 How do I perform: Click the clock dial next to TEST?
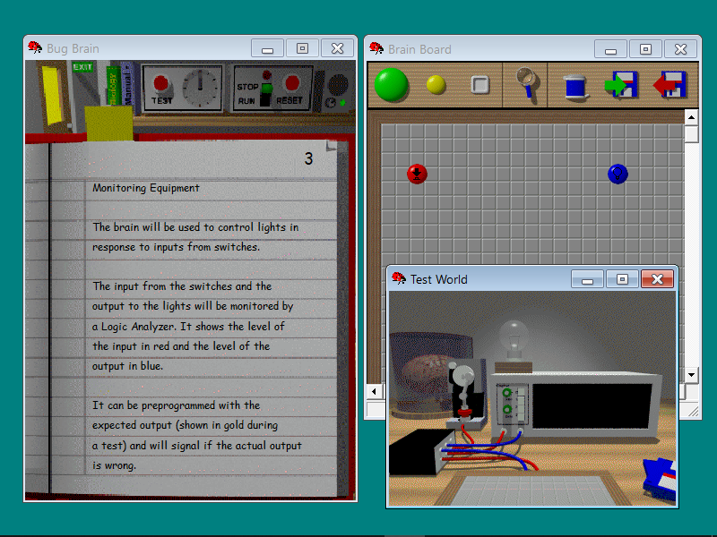coord(200,87)
